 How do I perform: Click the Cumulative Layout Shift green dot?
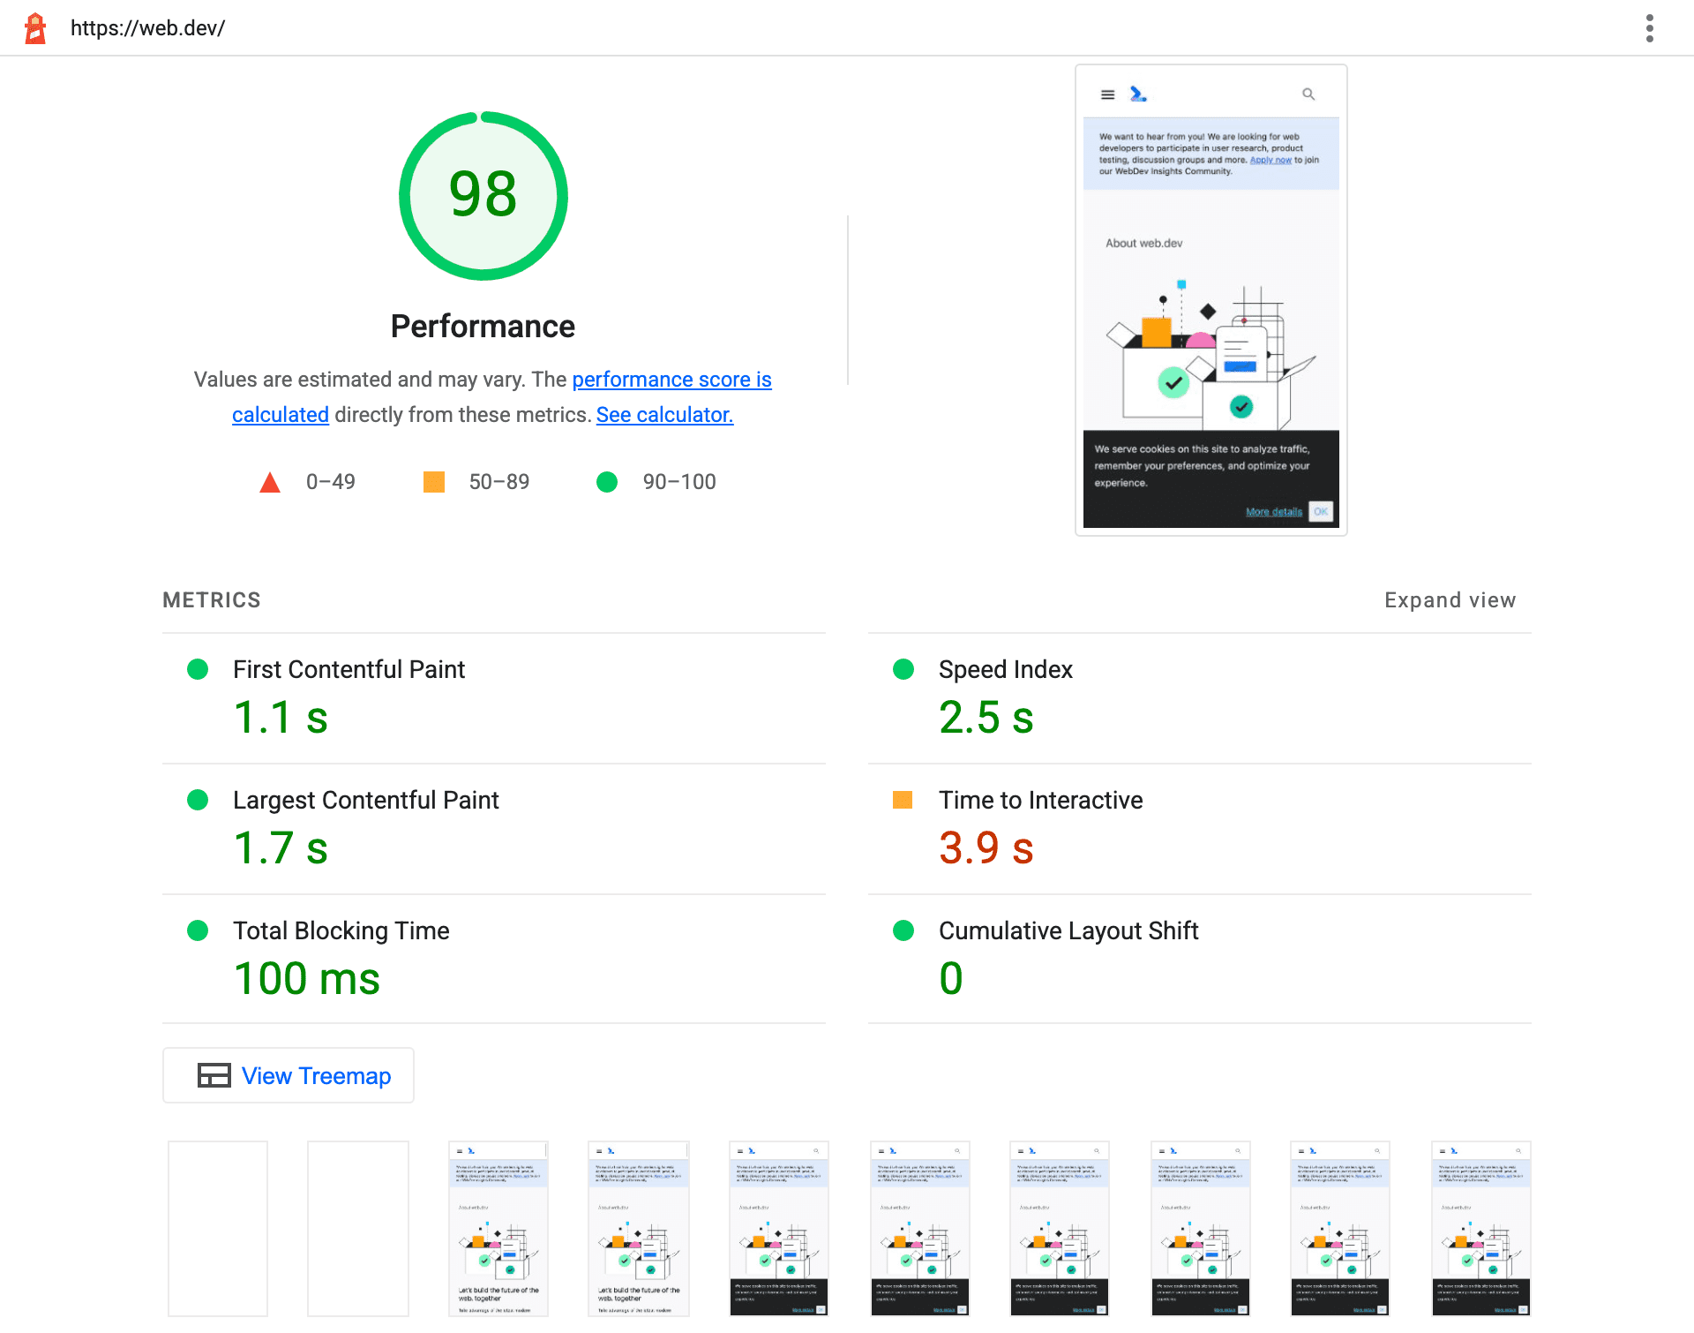point(901,931)
